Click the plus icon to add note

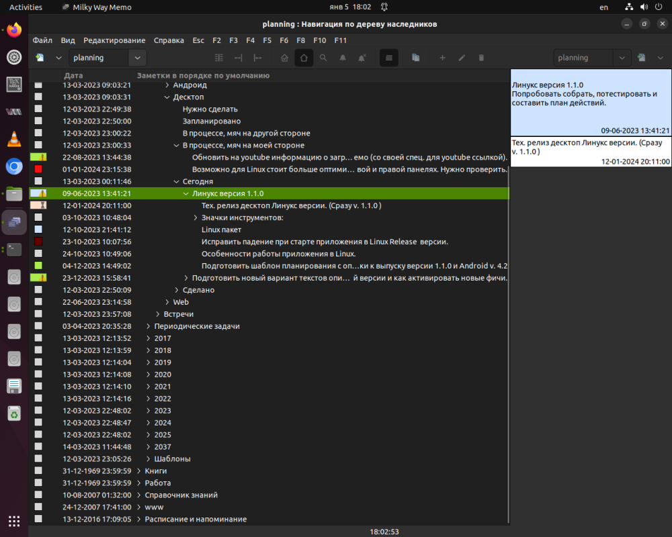[x=442, y=58]
